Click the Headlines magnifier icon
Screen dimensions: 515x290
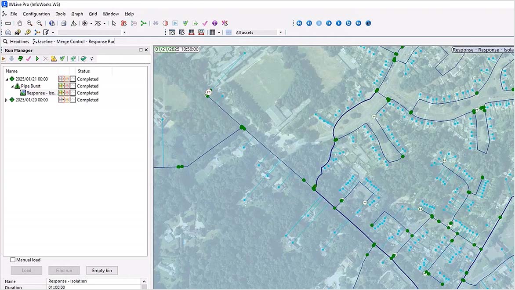click(5, 41)
